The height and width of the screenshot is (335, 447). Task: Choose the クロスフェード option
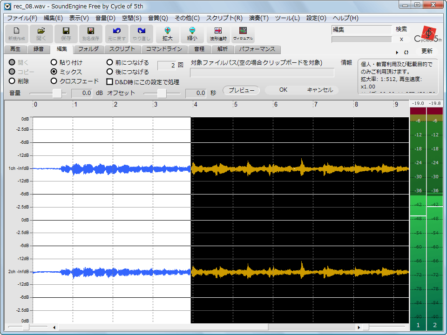pos(54,80)
